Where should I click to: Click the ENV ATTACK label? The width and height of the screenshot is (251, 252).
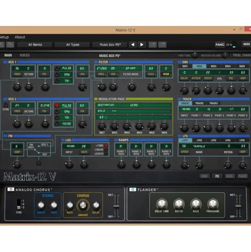point(196,78)
